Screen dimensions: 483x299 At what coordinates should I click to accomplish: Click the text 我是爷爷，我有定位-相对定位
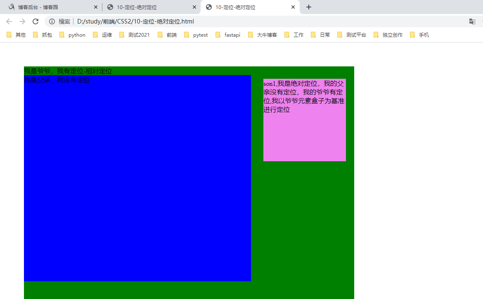pyautogui.click(x=68, y=71)
